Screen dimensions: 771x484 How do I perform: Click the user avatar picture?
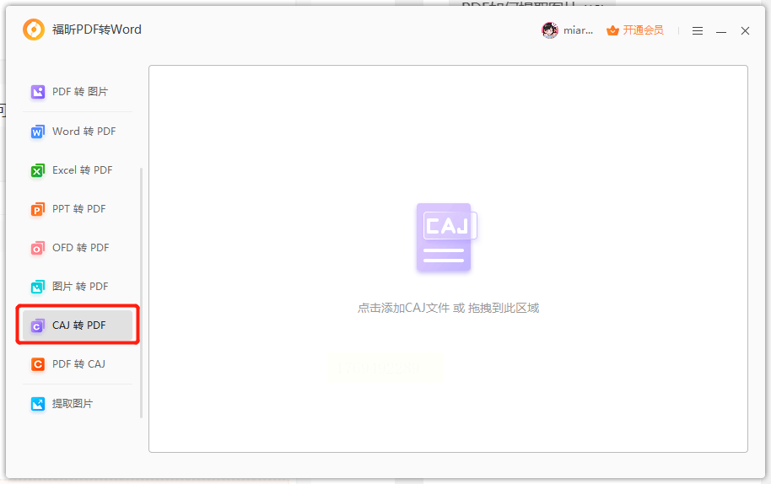pos(550,30)
